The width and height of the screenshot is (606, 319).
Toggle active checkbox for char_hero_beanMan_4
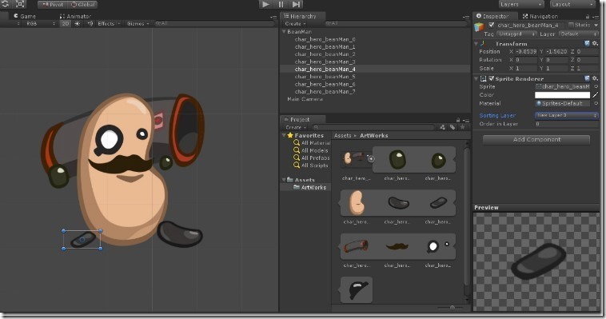click(x=491, y=25)
